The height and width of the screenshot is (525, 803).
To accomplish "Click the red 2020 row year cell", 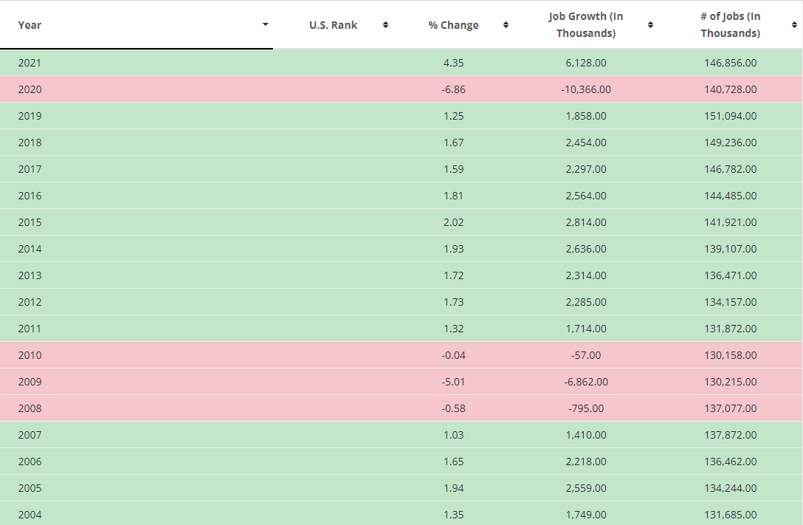I will click(x=30, y=89).
